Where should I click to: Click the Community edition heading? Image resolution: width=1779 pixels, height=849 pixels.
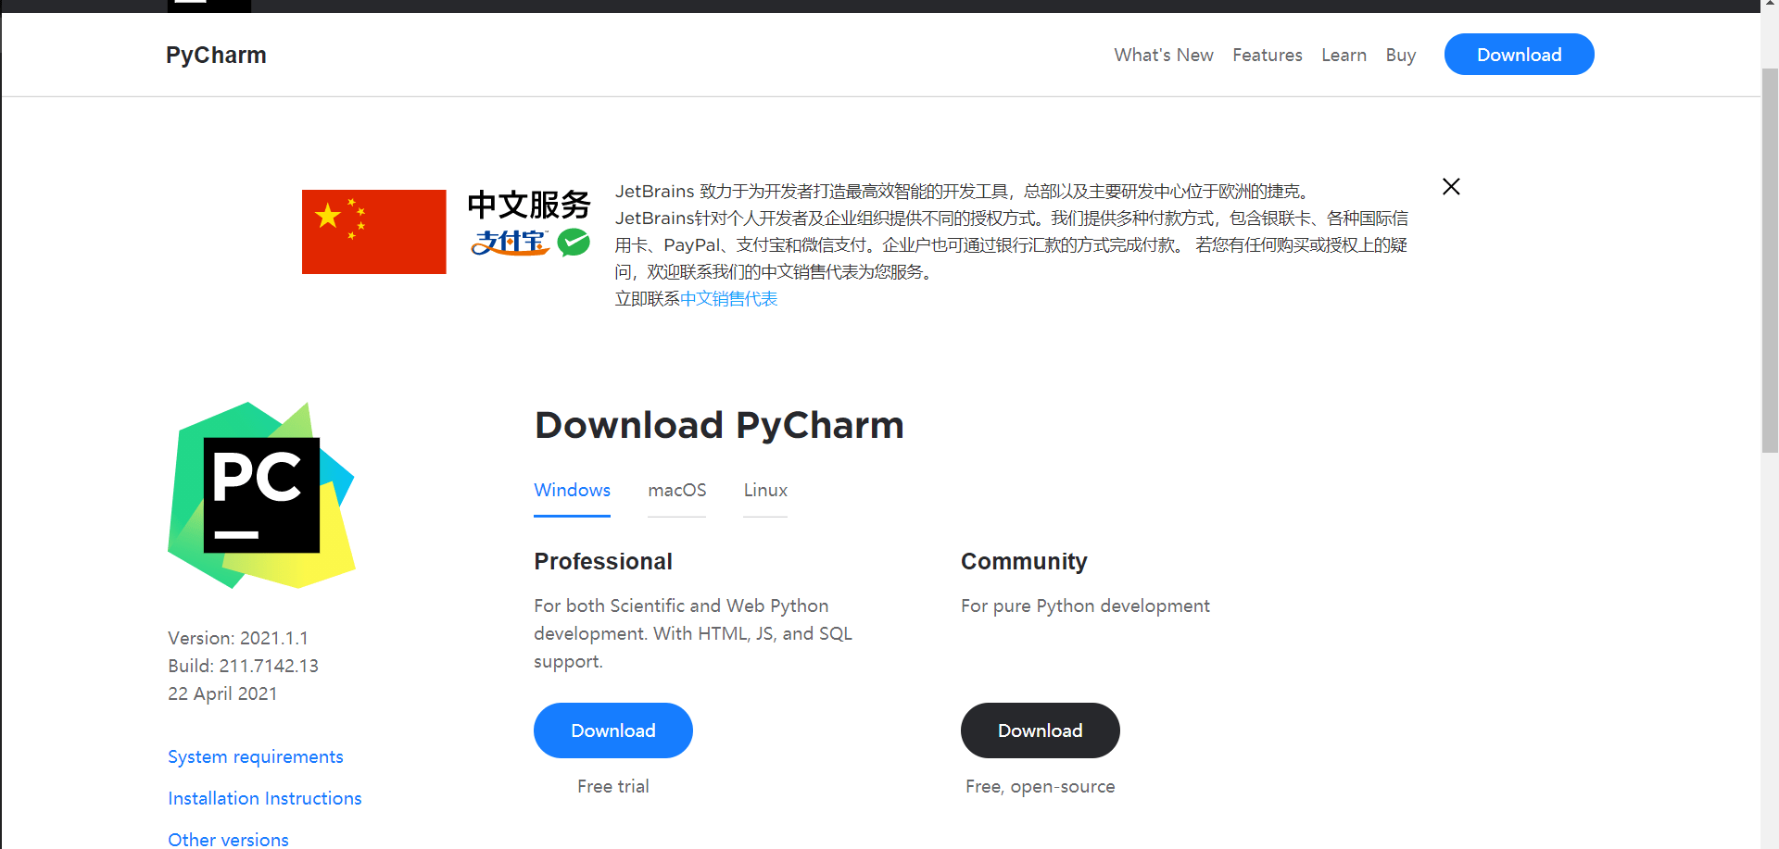click(x=1024, y=562)
